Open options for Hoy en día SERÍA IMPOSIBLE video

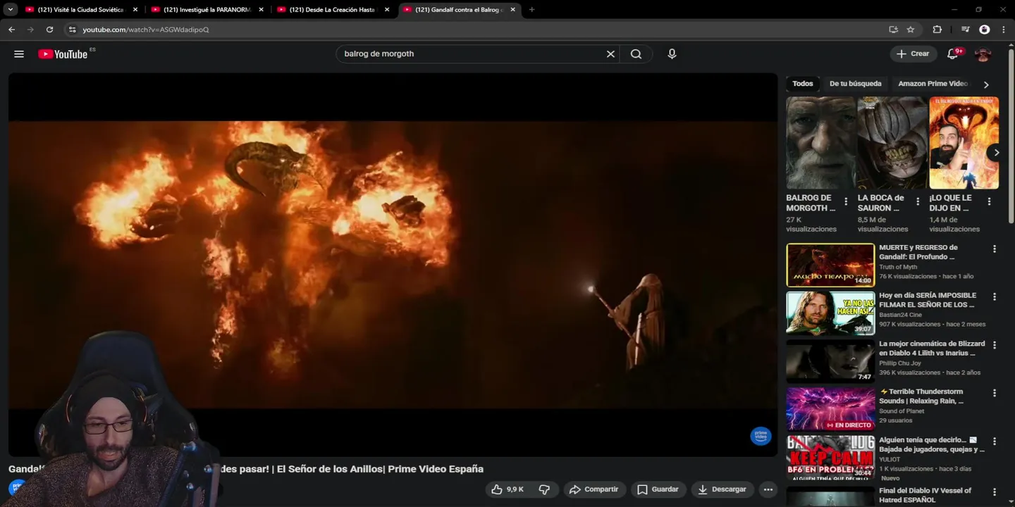995,297
